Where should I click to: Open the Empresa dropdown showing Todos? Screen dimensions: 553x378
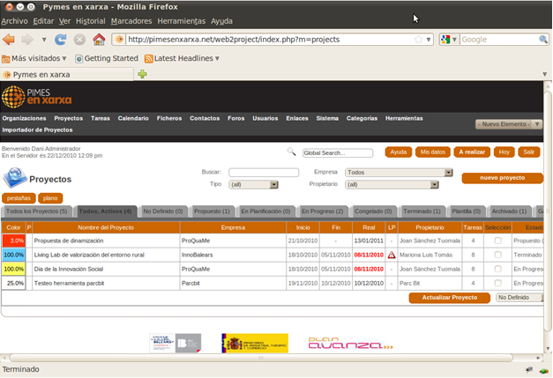tap(392, 173)
